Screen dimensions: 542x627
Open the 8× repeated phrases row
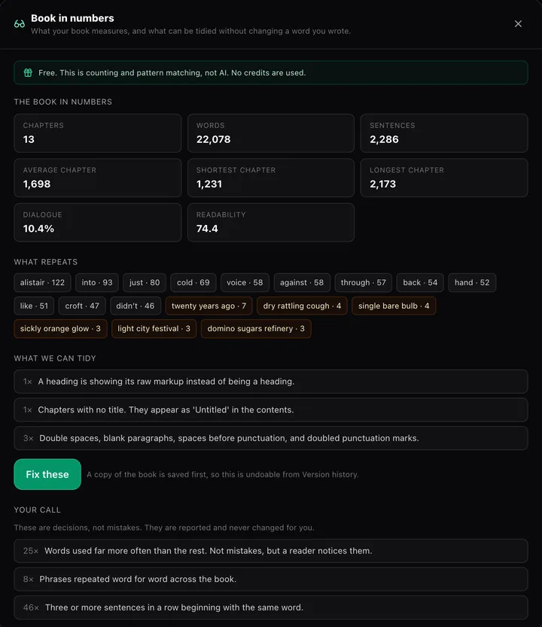271,580
